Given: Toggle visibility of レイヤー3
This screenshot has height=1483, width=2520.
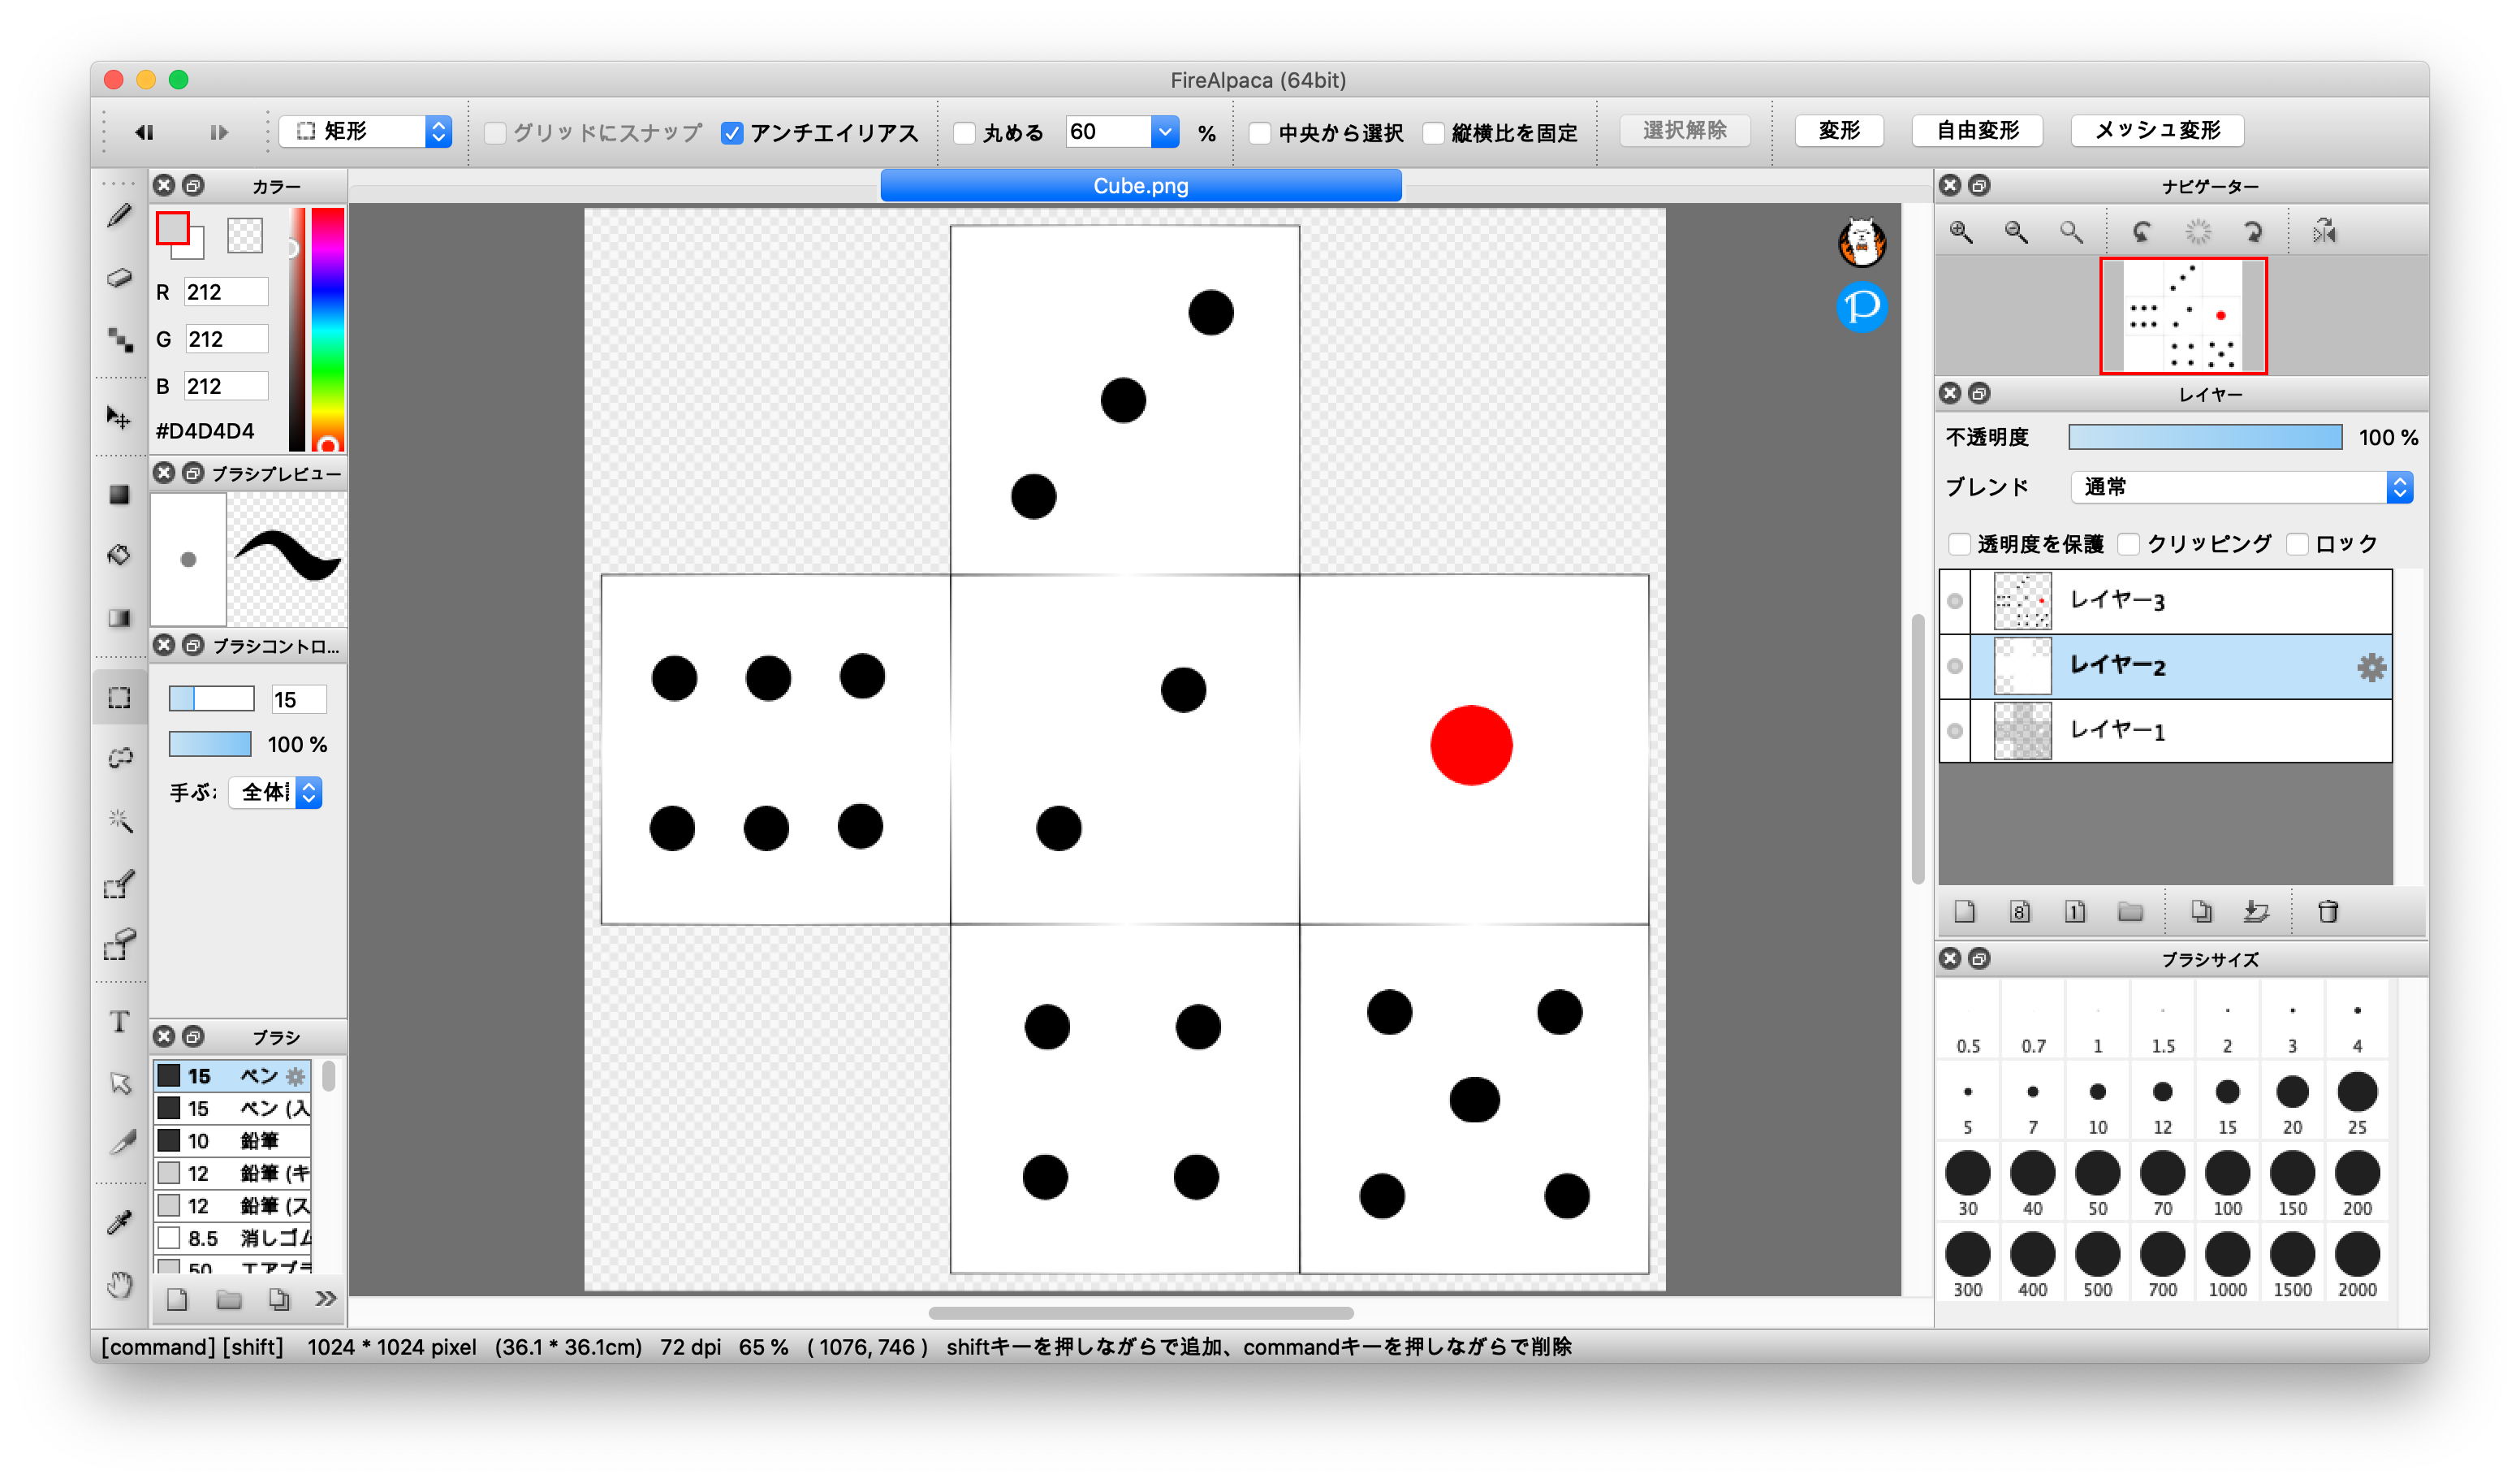Looking at the screenshot, I should 1955,602.
